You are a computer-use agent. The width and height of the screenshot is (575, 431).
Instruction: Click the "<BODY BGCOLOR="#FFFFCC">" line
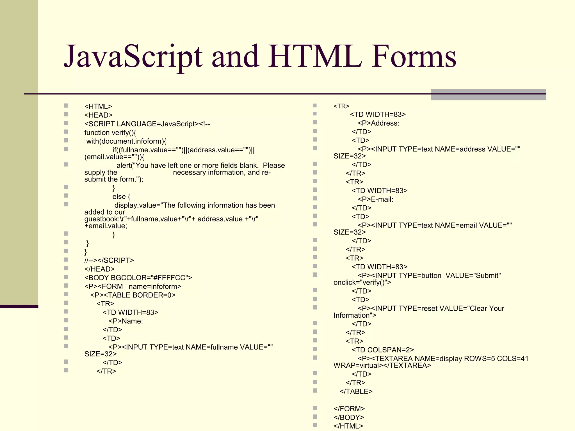pos(138,278)
